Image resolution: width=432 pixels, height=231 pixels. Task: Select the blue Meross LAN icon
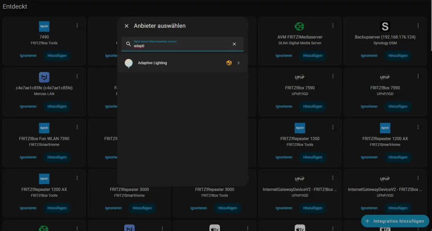[x=44, y=76]
